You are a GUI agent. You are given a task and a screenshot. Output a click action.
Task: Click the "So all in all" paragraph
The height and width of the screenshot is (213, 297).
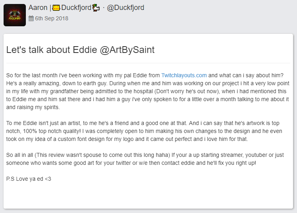[145, 159]
